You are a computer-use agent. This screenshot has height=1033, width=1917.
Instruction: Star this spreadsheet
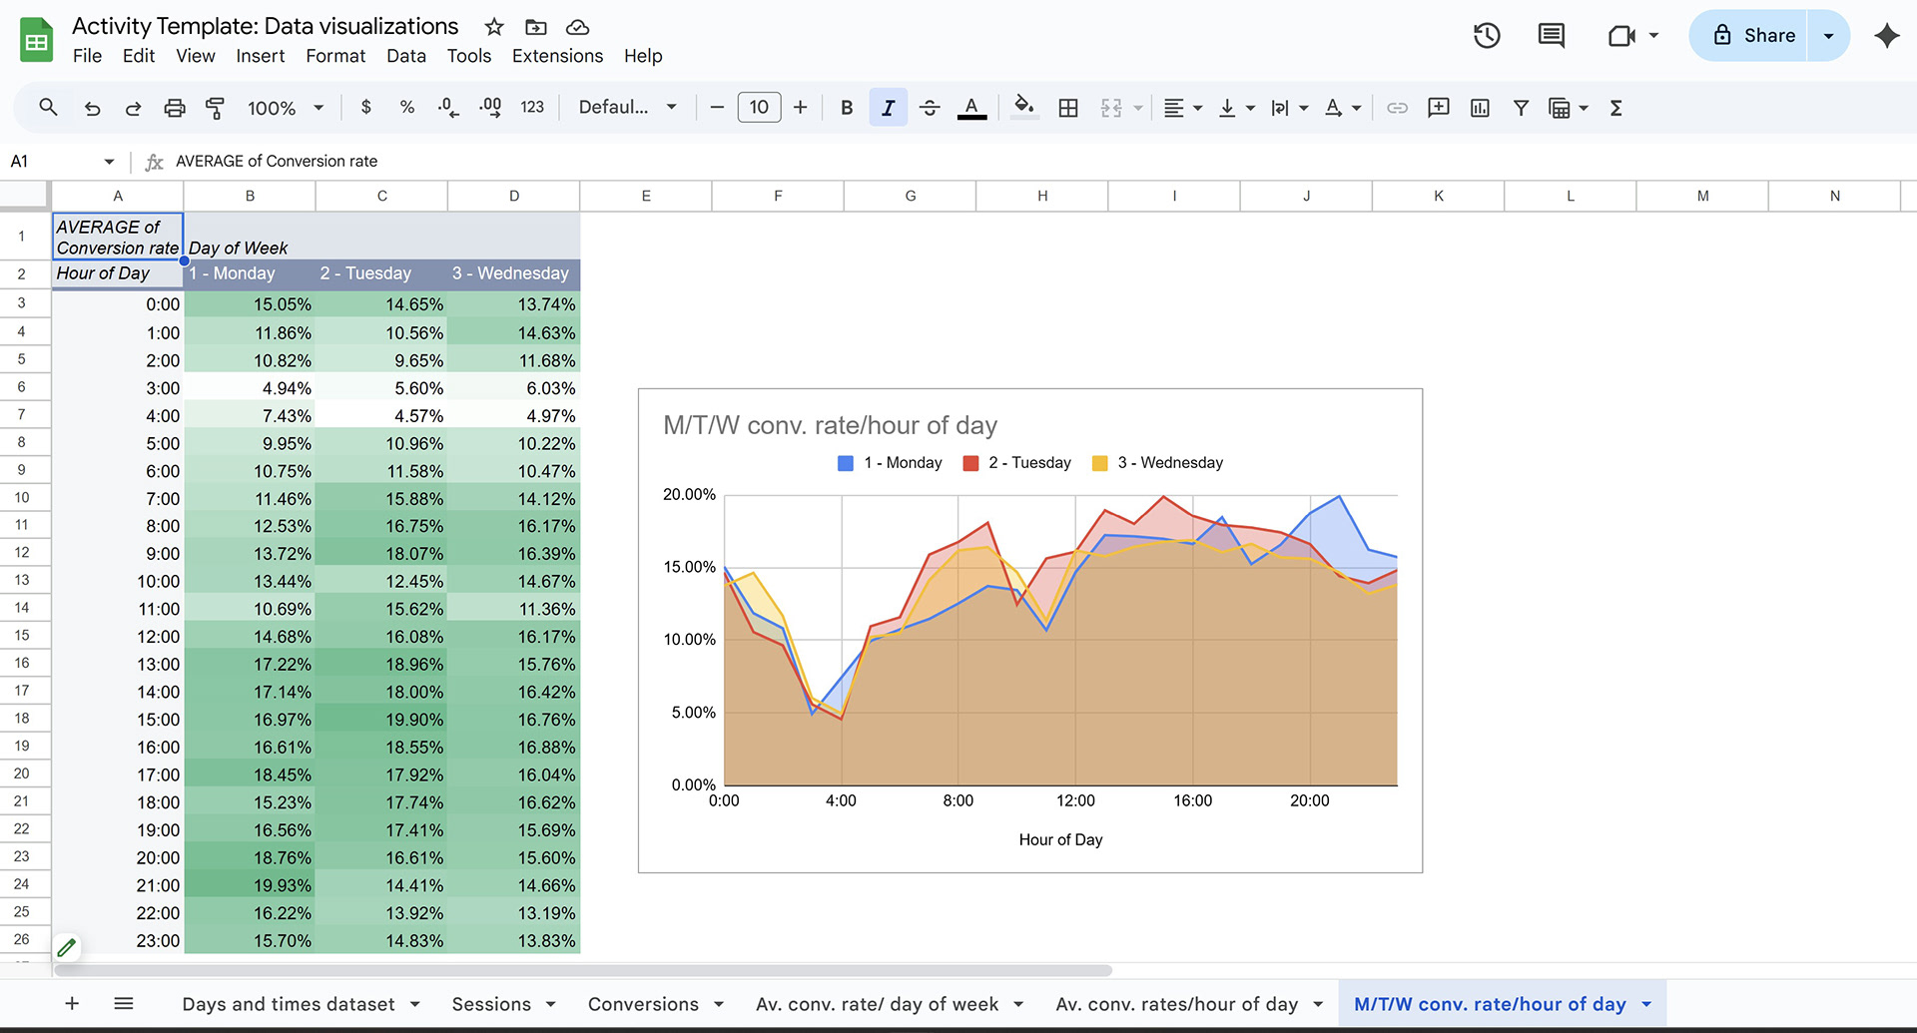tap(493, 27)
